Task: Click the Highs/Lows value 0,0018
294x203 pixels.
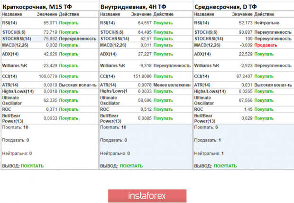Action: point(50,91)
